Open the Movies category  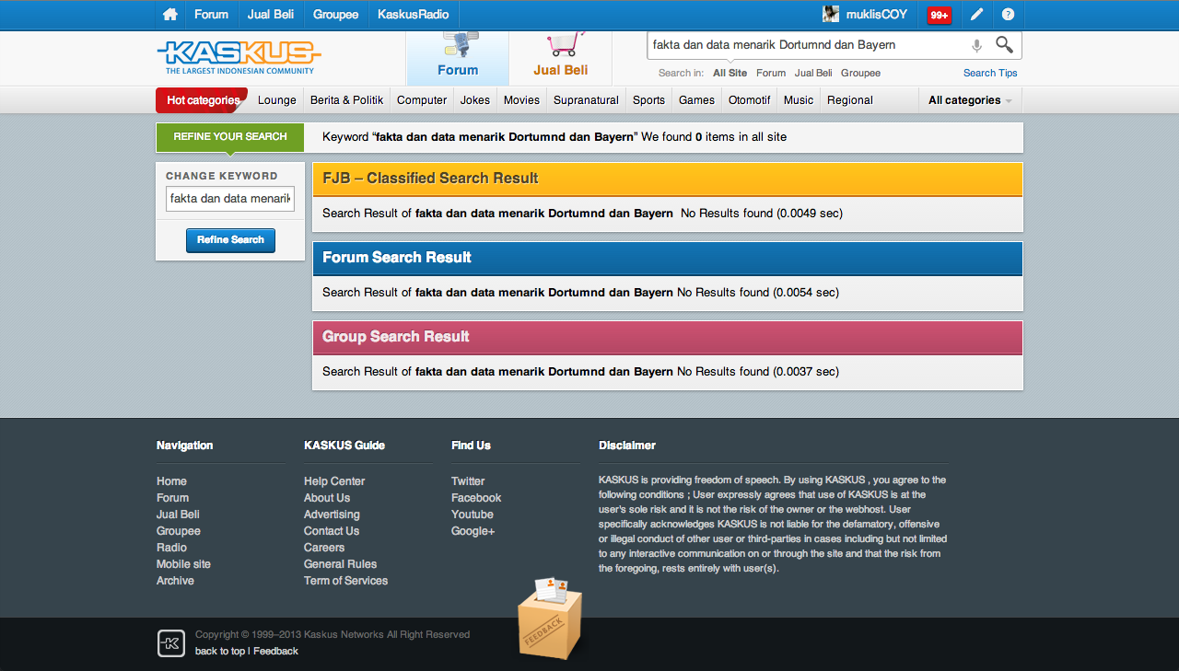coord(521,100)
